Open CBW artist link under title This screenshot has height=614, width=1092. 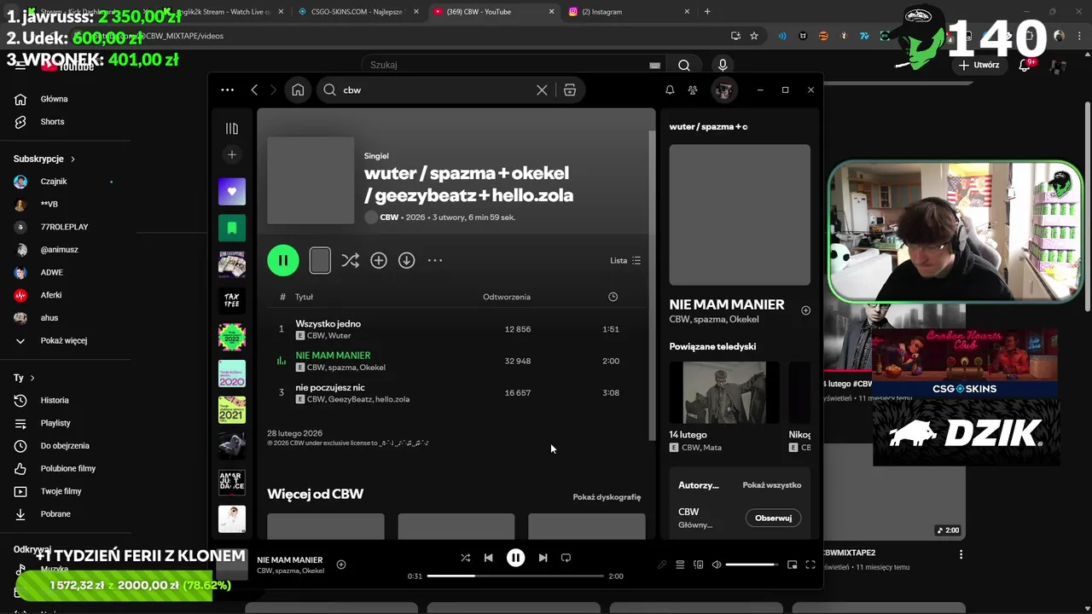389,217
